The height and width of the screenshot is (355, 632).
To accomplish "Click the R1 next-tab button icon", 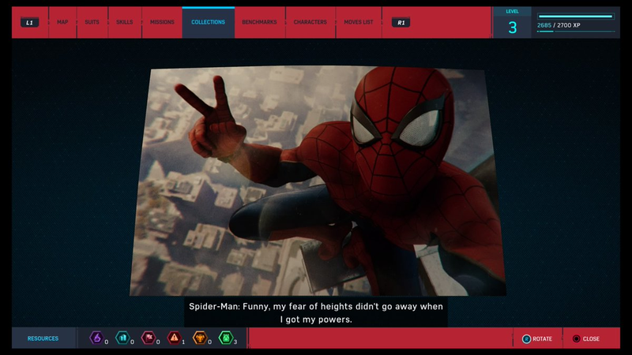I will click(x=401, y=23).
